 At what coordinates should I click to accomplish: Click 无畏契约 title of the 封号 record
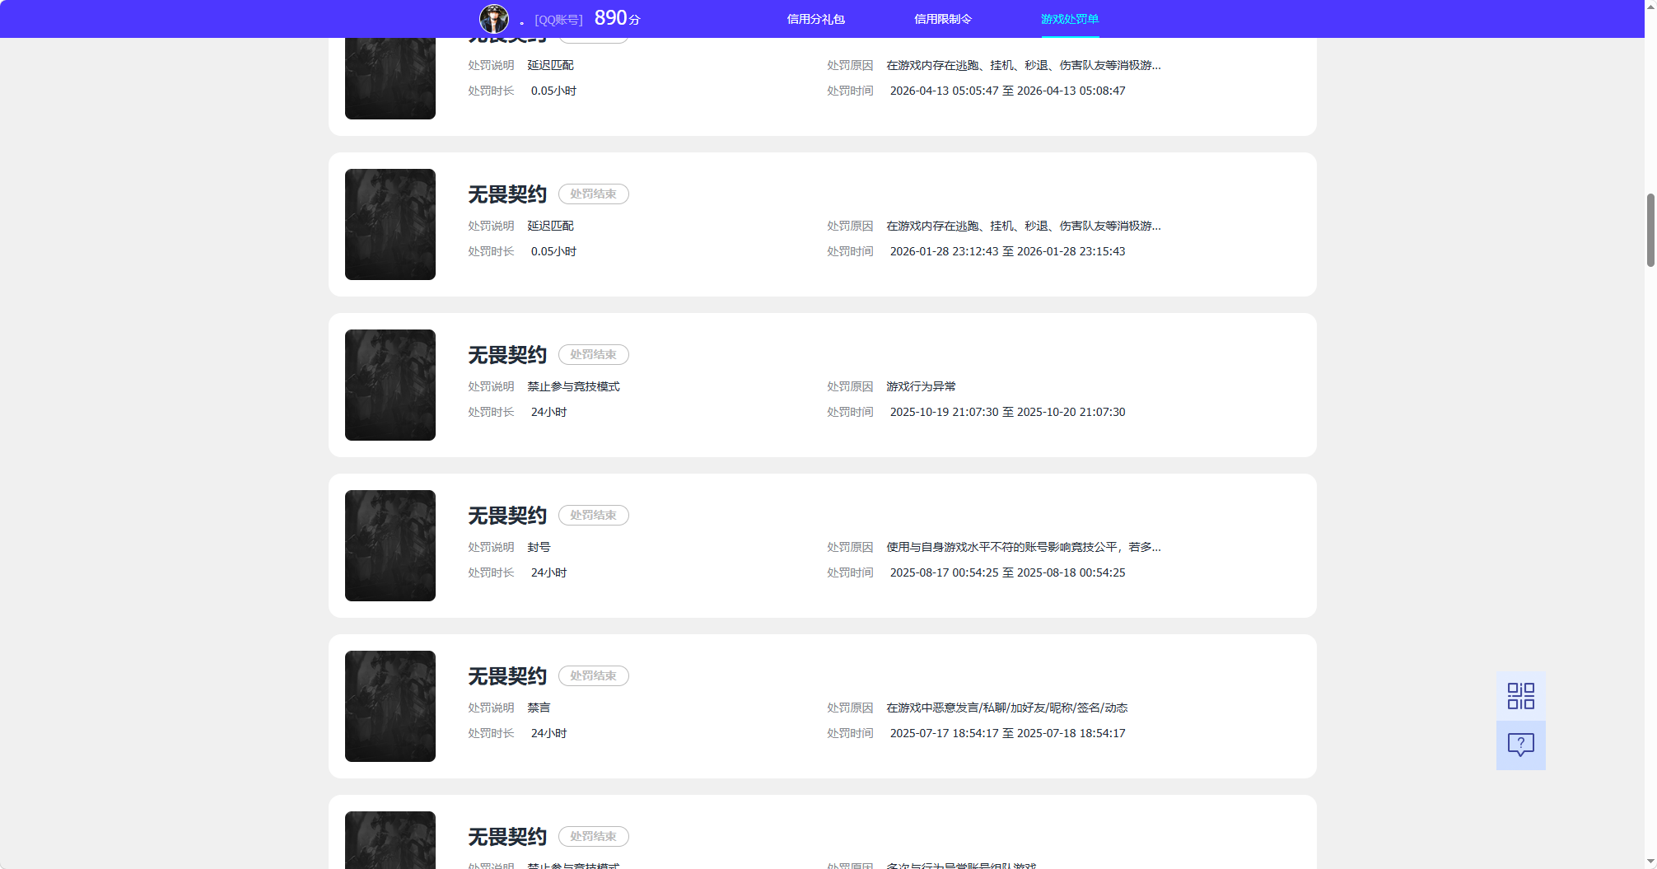point(507,516)
